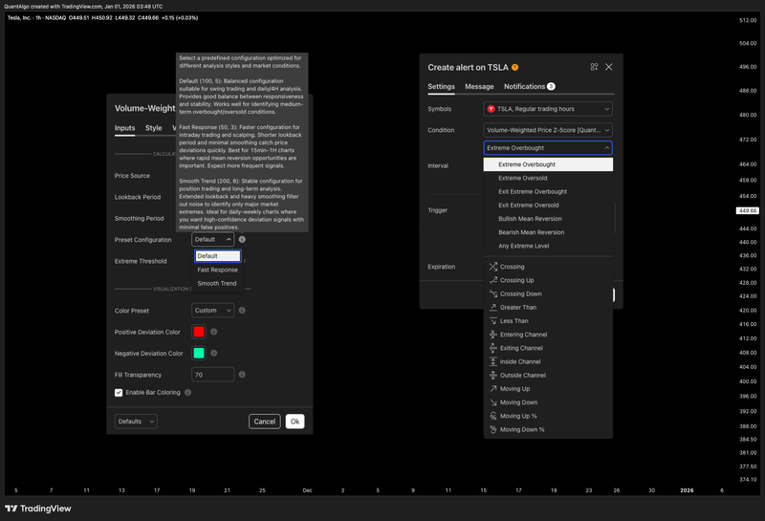Click the Cancel button

[264, 422]
